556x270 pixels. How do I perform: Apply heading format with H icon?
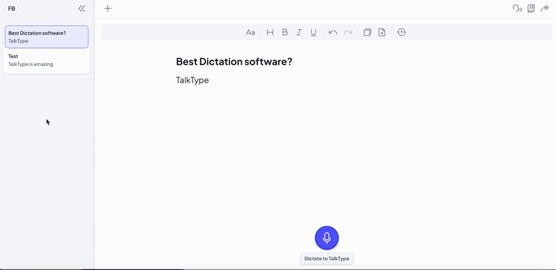point(270,32)
